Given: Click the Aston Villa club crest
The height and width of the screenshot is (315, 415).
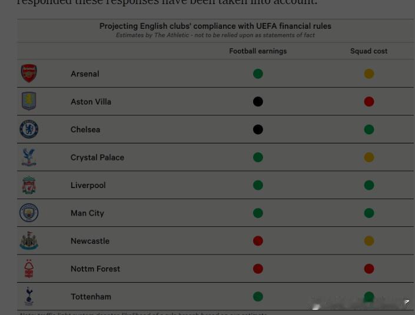Looking at the screenshot, I should pos(29,101).
